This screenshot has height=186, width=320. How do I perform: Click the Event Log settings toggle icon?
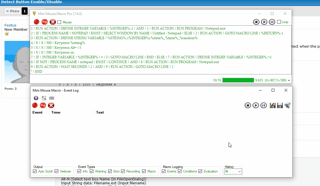[x=44, y=98]
